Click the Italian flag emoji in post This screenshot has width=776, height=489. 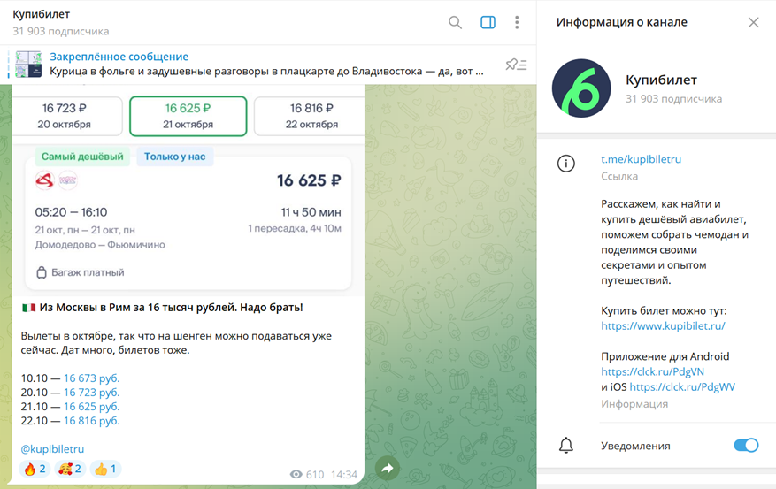(x=28, y=308)
